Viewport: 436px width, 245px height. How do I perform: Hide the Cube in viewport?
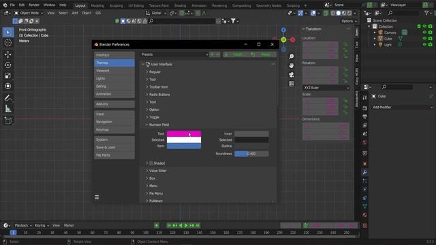(424, 39)
